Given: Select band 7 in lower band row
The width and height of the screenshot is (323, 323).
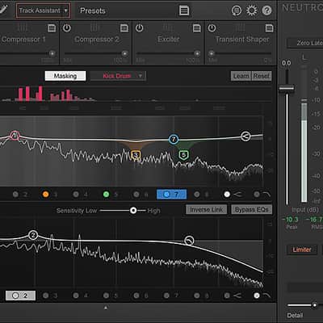Looking at the screenshot, I should click(x=171, y=296).
